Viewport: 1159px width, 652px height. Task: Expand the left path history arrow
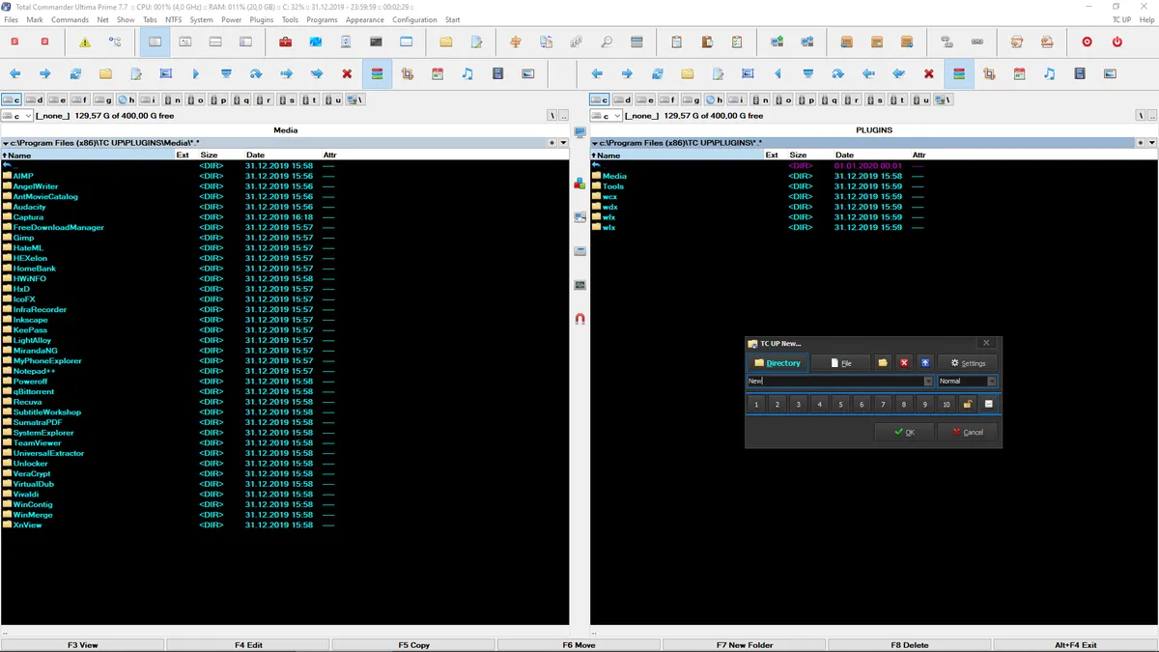coord(563,143)
